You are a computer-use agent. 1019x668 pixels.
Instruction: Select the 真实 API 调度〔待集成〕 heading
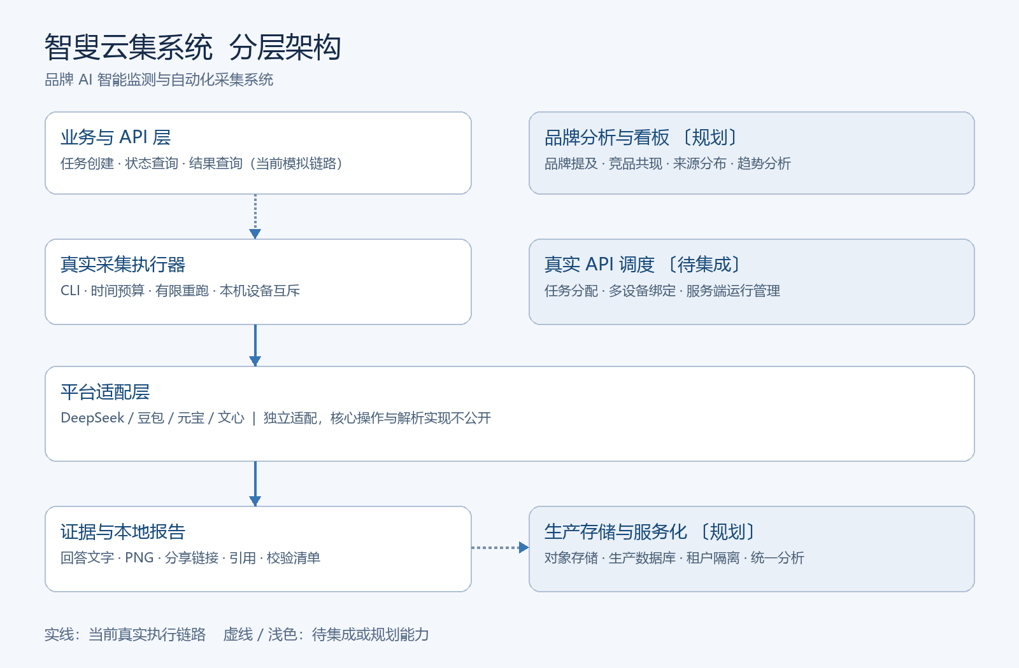(643, 265)
